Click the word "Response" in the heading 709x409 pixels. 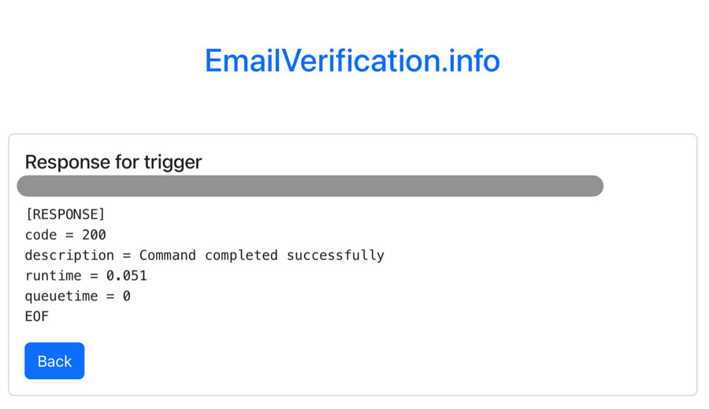click(x=67, y=162)
